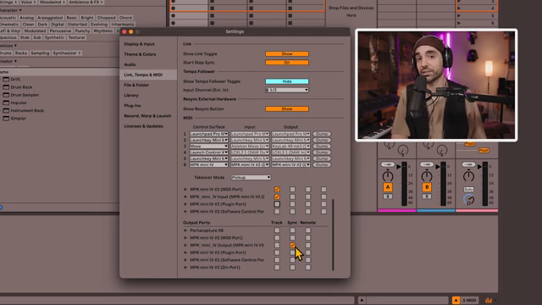Open the Input Channel (Ext. In) dropdown
The width and height of the screenshot is (542, 305).
coord(287,90)
